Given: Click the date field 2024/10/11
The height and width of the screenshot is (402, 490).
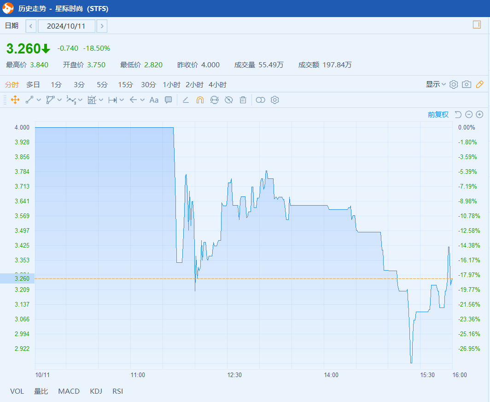Looking at the screenshot, I should tap(66, 26).
